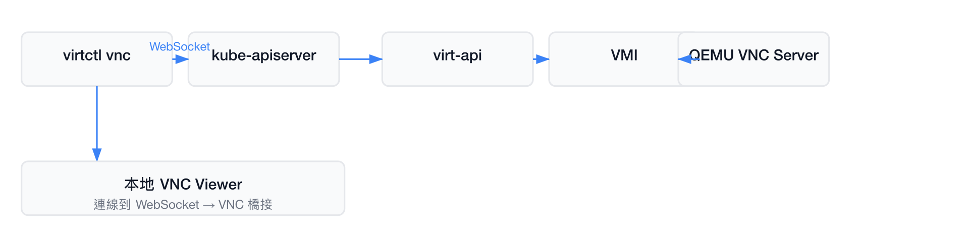Click the arrowhead pointing into VMI box
This screenshot has width=969, height=237.
pyautogui.click(x=543, y=60)
